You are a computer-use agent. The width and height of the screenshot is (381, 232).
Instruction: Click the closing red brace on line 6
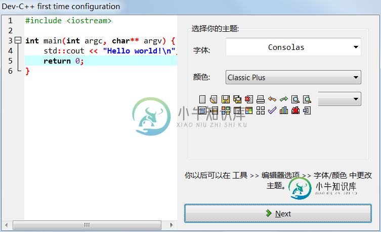[27, 71]
